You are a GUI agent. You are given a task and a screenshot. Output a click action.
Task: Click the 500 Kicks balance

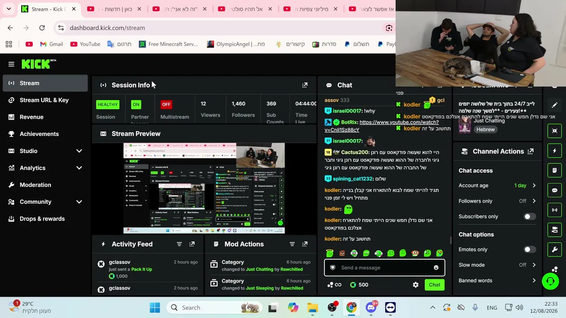(359, 285)
